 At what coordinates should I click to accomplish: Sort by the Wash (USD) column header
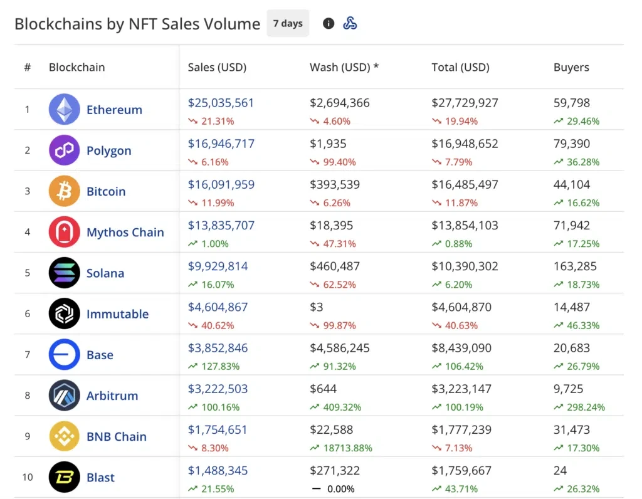(x=344, y=67)
